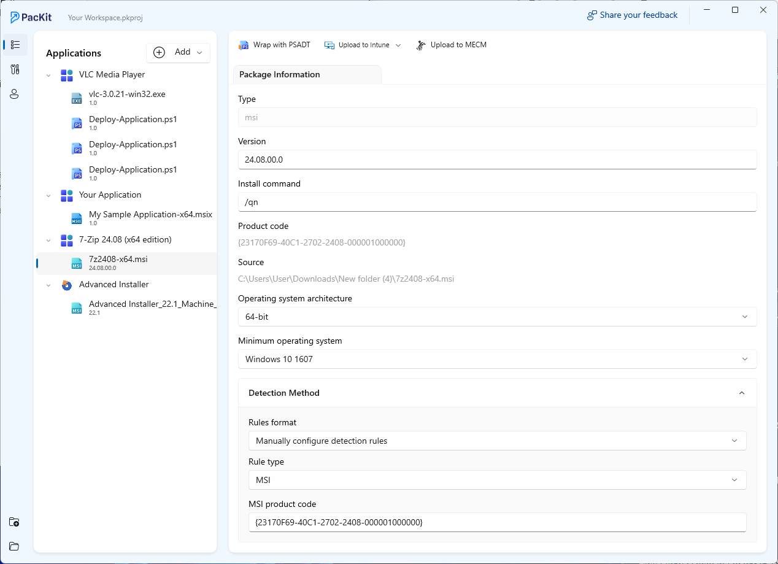Click the Install command input field

tap(497, 202)
